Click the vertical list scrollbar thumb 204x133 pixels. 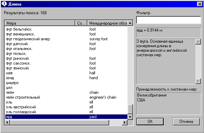pyautogui.click(x=130, y=109)
